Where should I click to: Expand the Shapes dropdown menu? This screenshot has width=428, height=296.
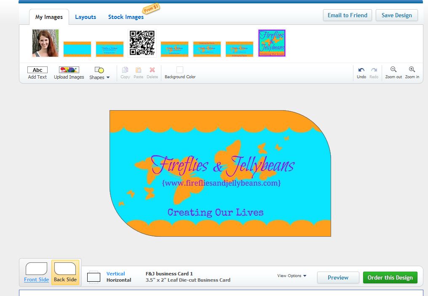(99, 73)
